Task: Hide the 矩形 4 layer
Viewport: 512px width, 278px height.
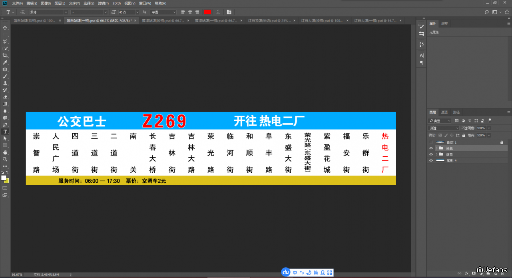Action: [x=431, y=160]
